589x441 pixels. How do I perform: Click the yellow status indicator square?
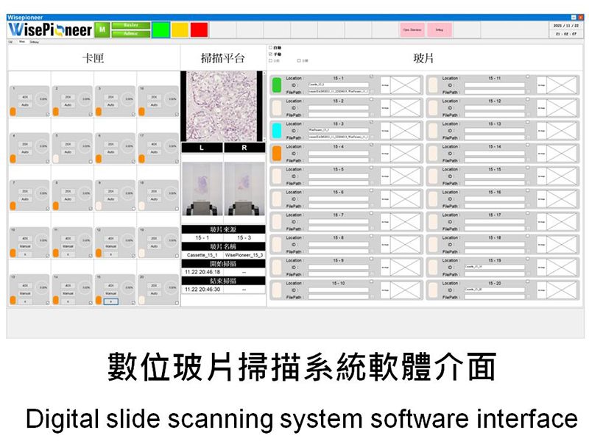[180, 29]
